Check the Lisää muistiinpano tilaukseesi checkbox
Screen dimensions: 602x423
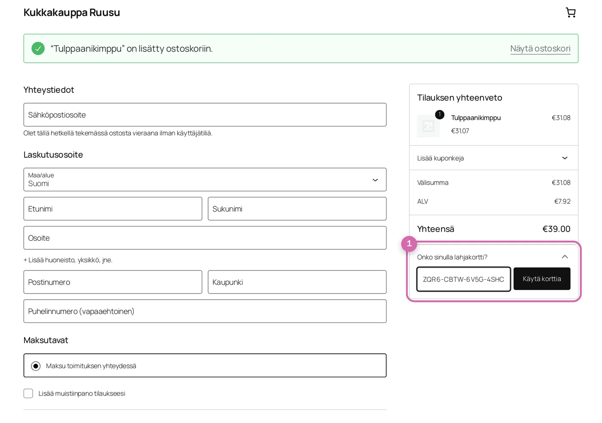(x=28, y=393)
